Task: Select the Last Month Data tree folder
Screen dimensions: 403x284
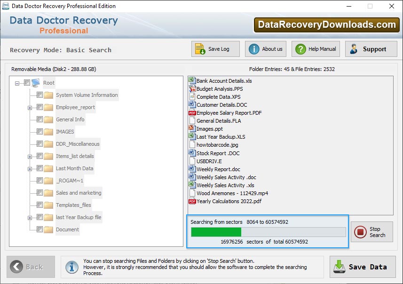Action: [x=75, y=168]
